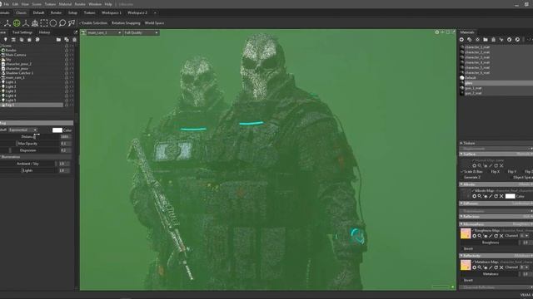533x299 pixels.
Task: Maximize the viewport with the corner icon
Action: (x=453, y=32)
